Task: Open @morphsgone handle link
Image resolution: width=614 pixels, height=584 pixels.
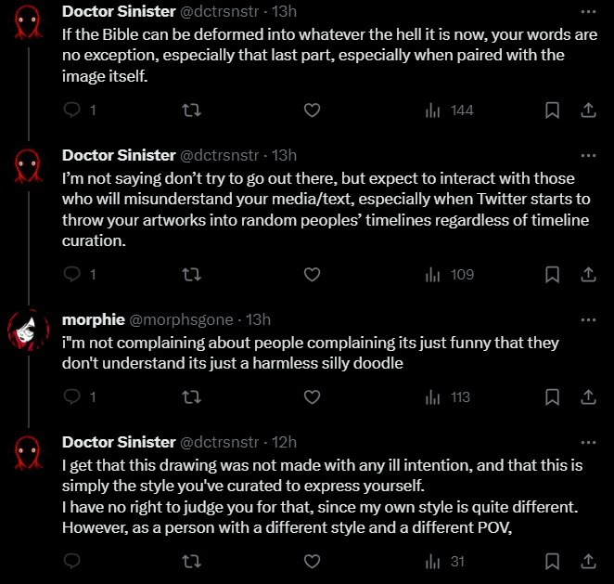Action: click(x=181, y=319)
